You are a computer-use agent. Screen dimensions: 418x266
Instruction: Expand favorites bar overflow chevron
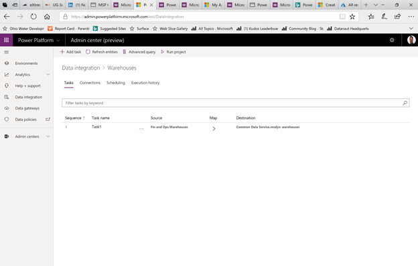point(411,29)
